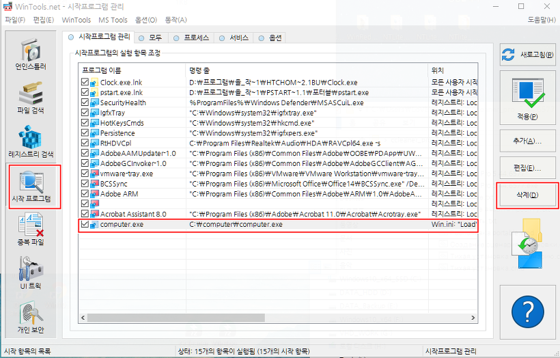Uncheck the pstart.exe.lnk startup checkbox

85,92
